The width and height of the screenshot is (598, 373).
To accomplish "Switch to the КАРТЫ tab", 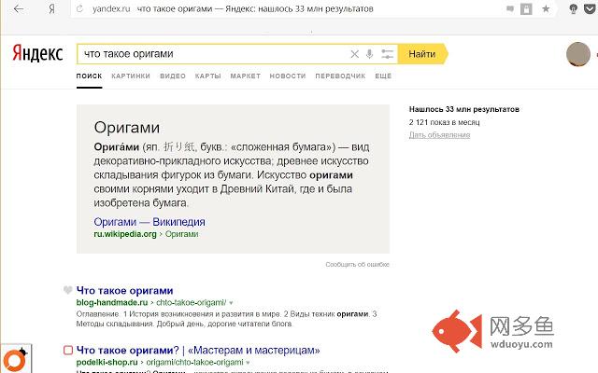I will click(x=207, y=76).
